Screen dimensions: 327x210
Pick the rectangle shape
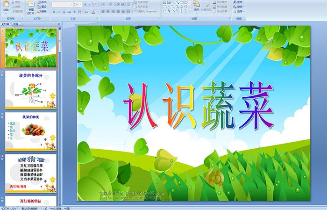(182, 2)
